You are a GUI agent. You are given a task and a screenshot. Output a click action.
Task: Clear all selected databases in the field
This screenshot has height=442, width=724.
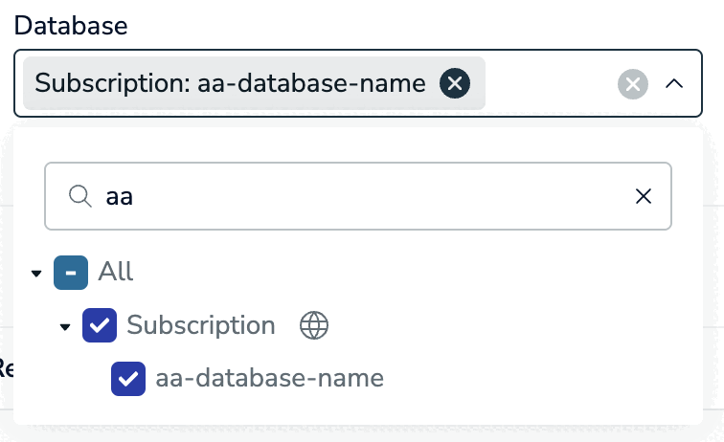[x=632, y=84]
